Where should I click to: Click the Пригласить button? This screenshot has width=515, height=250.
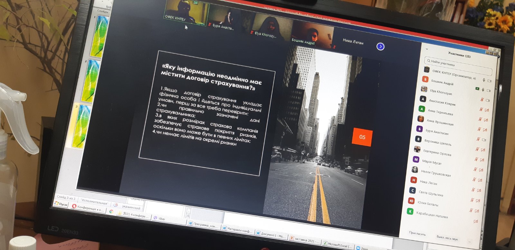click(x=417, y=234)
